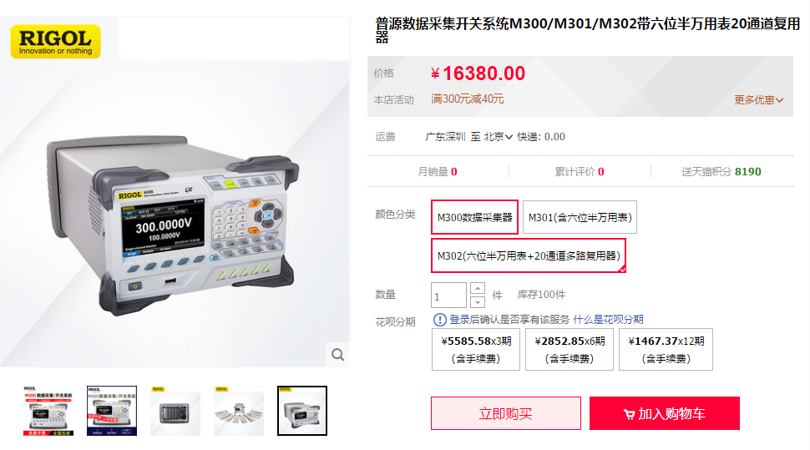Image resolution: width=810 pixels, height=450 pixels.
Task: Increase quantity with the up arrow
Action: coord(478,288)
